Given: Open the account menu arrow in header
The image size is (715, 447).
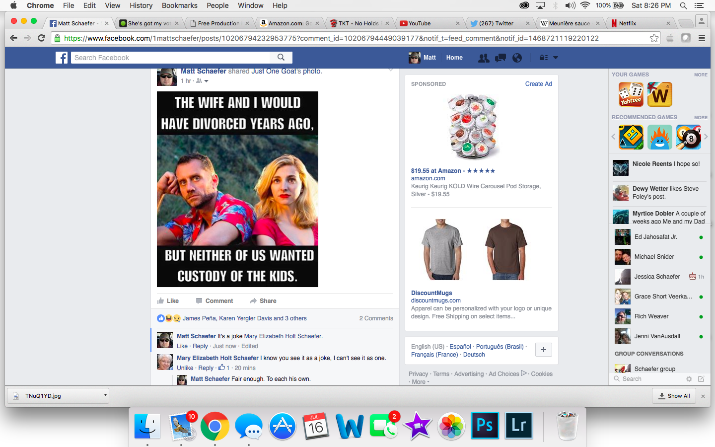Looking at the screenshot, I should click(x=556, y=58).
